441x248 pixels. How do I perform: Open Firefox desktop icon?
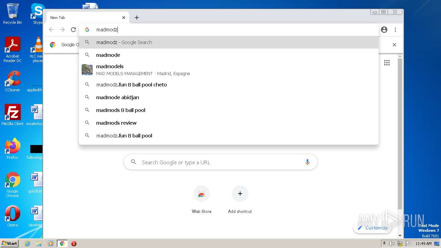[12, 149]
